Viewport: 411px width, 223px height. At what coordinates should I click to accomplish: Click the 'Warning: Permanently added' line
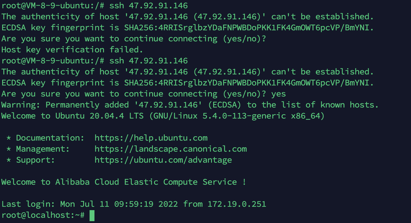190,105
